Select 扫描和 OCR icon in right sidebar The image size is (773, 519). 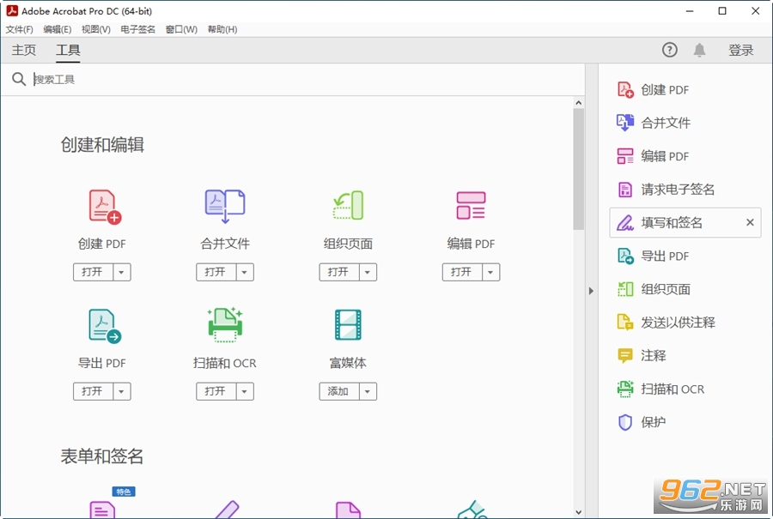click(625, 389)
